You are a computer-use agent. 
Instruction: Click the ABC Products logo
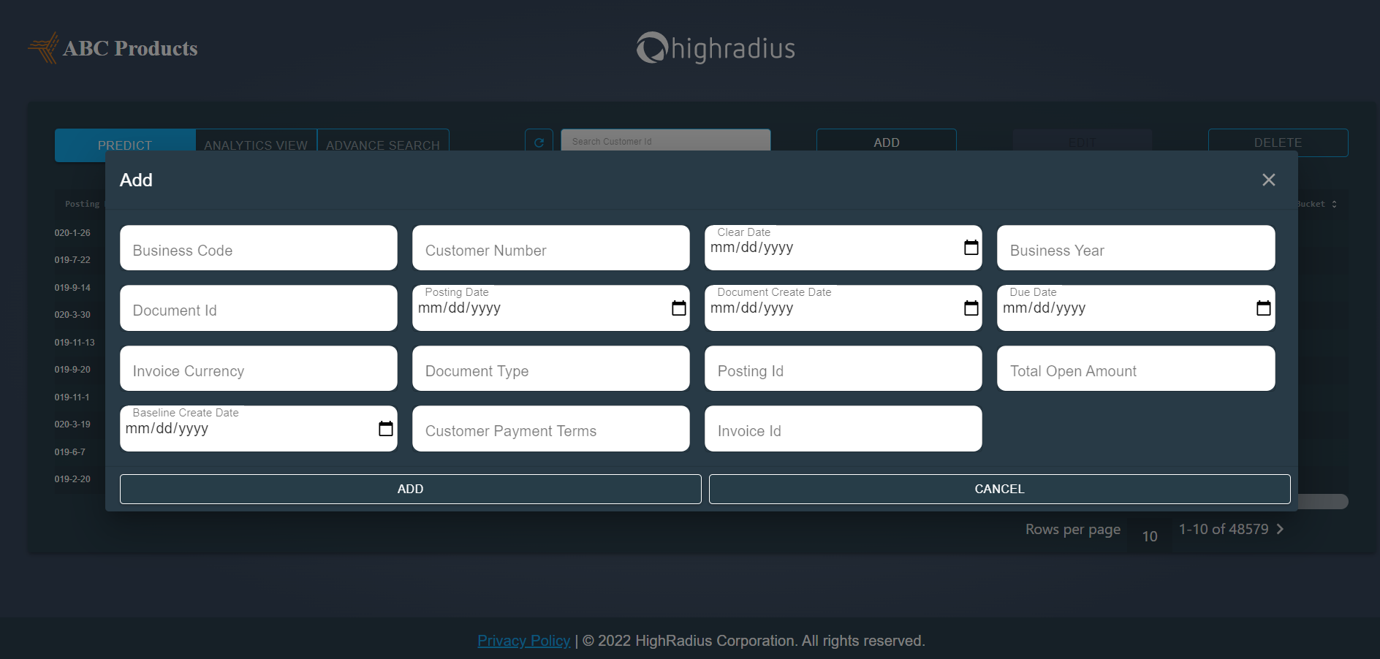pyautogui.click(x=113, y=48)
